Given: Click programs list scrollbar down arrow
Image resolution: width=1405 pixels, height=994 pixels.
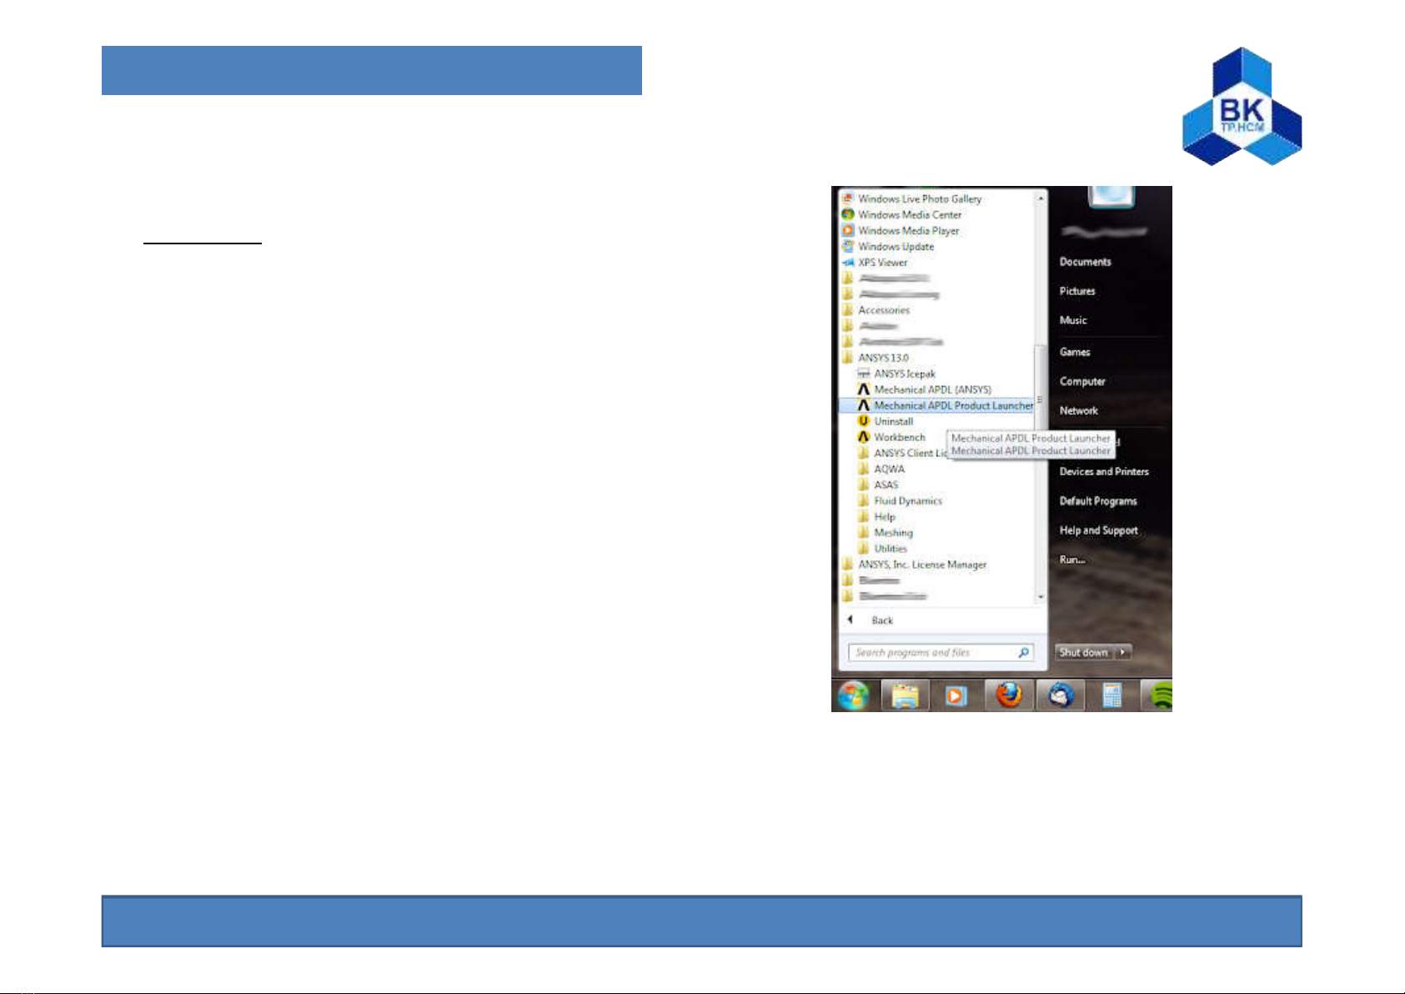Looking at the screenshot, I should (x=1041, y=597).
